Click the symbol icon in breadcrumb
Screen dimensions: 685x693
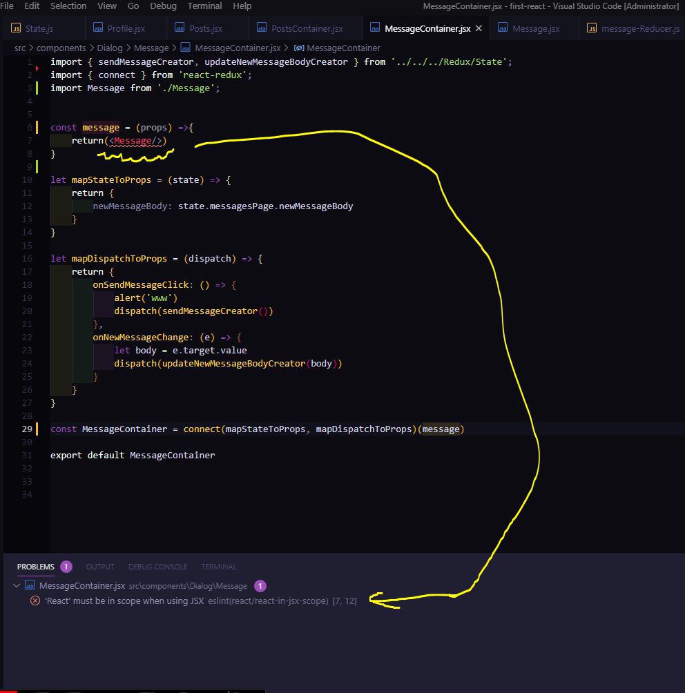299,48
